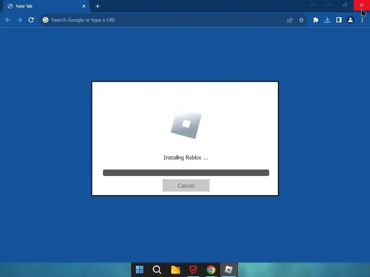
Task: Click the Roblox logo in installer
Action: [186, 124]
